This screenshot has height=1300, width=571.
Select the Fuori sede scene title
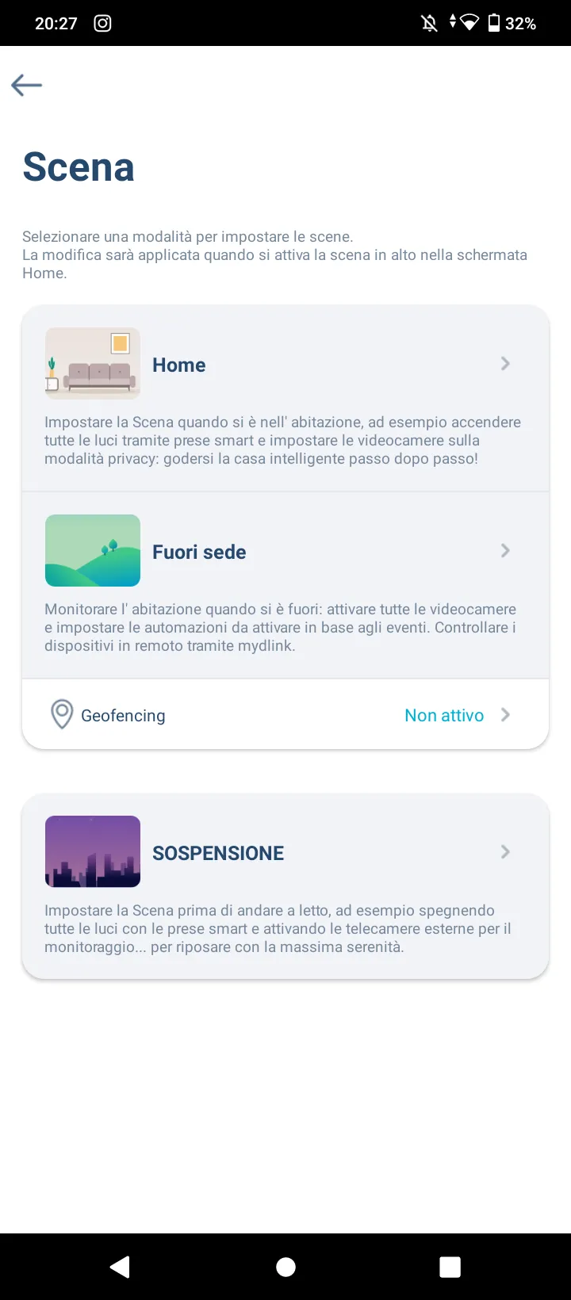[199, 552]
